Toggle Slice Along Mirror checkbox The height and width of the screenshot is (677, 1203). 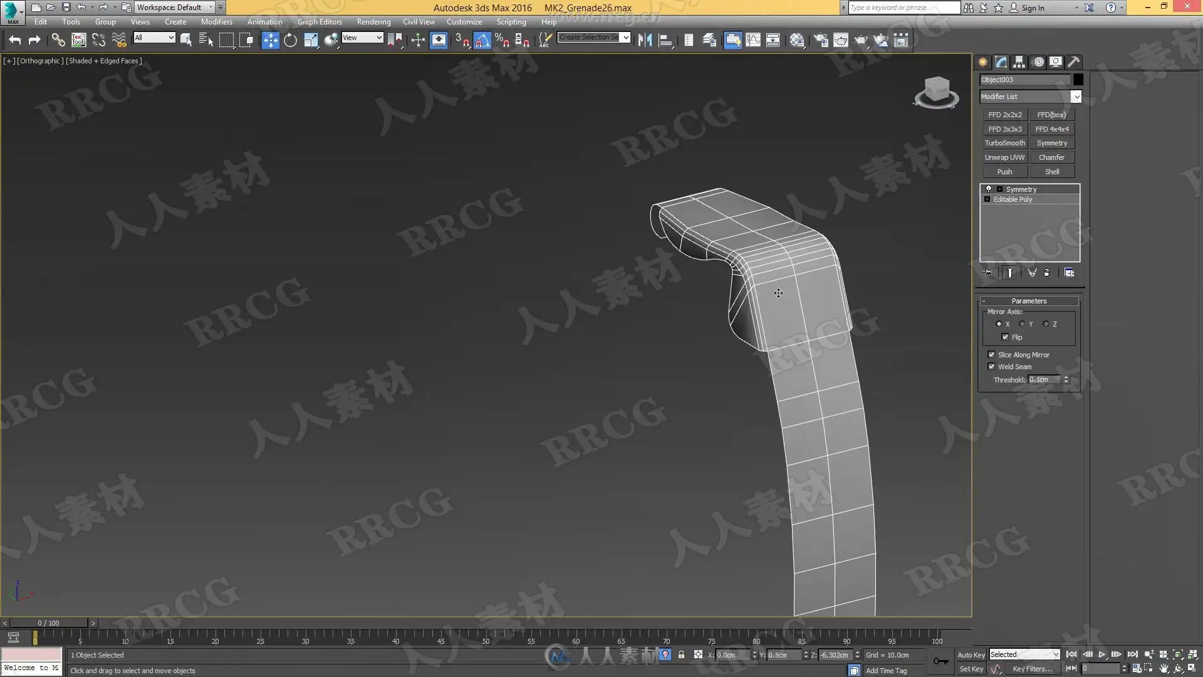tap(992, 355)
